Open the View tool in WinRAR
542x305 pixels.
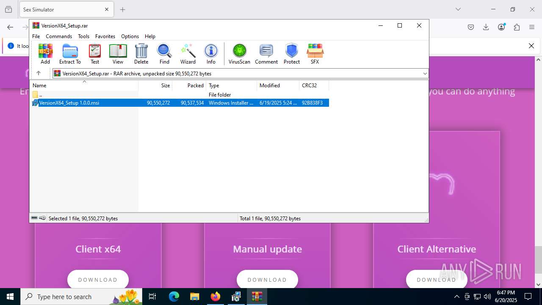pos(118,54)
